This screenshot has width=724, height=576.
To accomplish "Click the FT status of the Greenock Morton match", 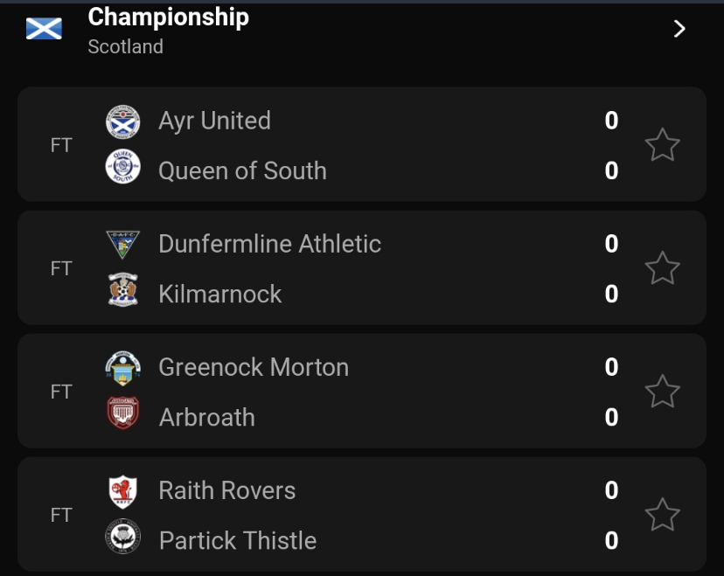I will (61, 392).
